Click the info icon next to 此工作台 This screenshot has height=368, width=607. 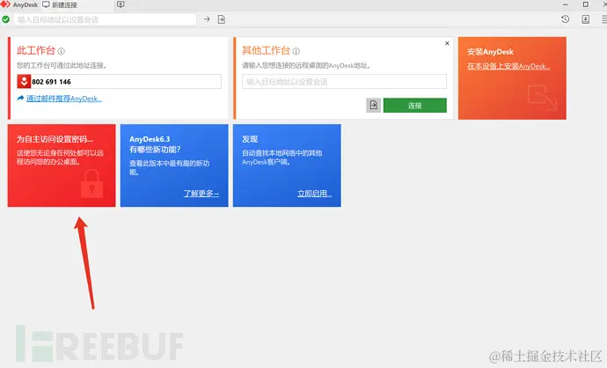pyautogui.click(x=62, y=51)
